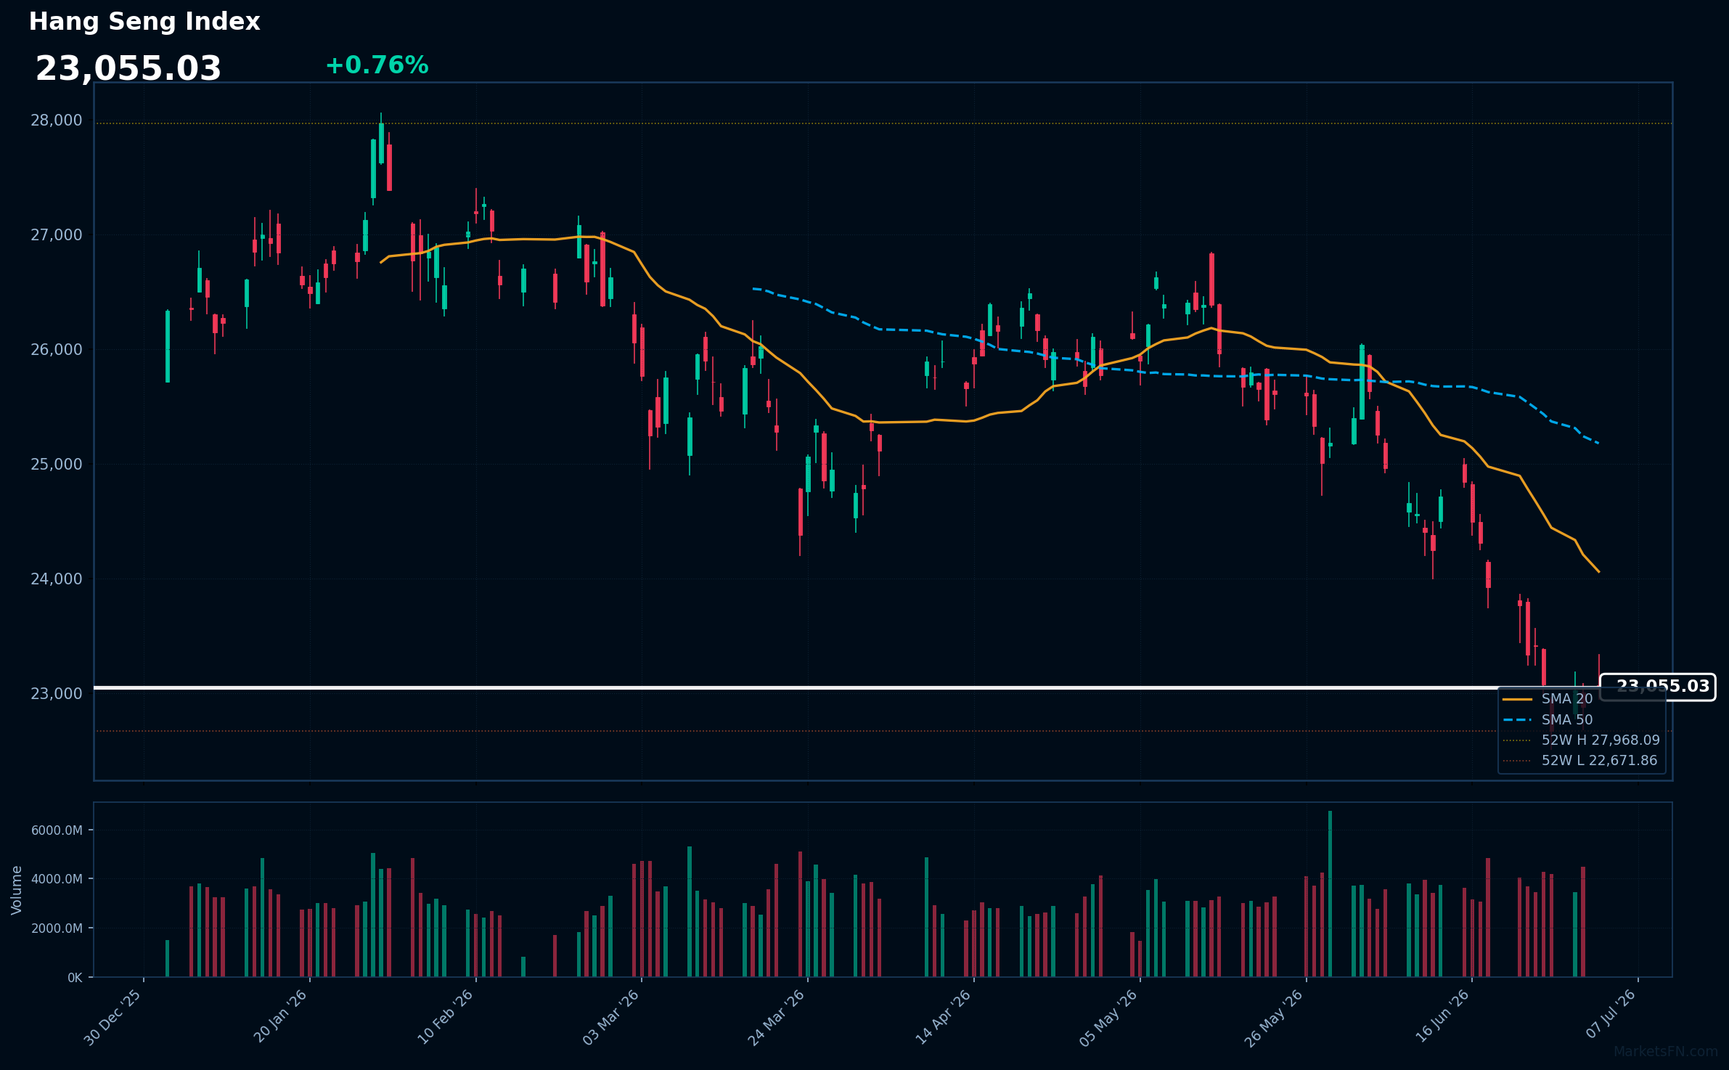Click the 24 Mar '26 date label
The width and height of the screenshot is (1729, 1070).
[x=777, y=1018]
